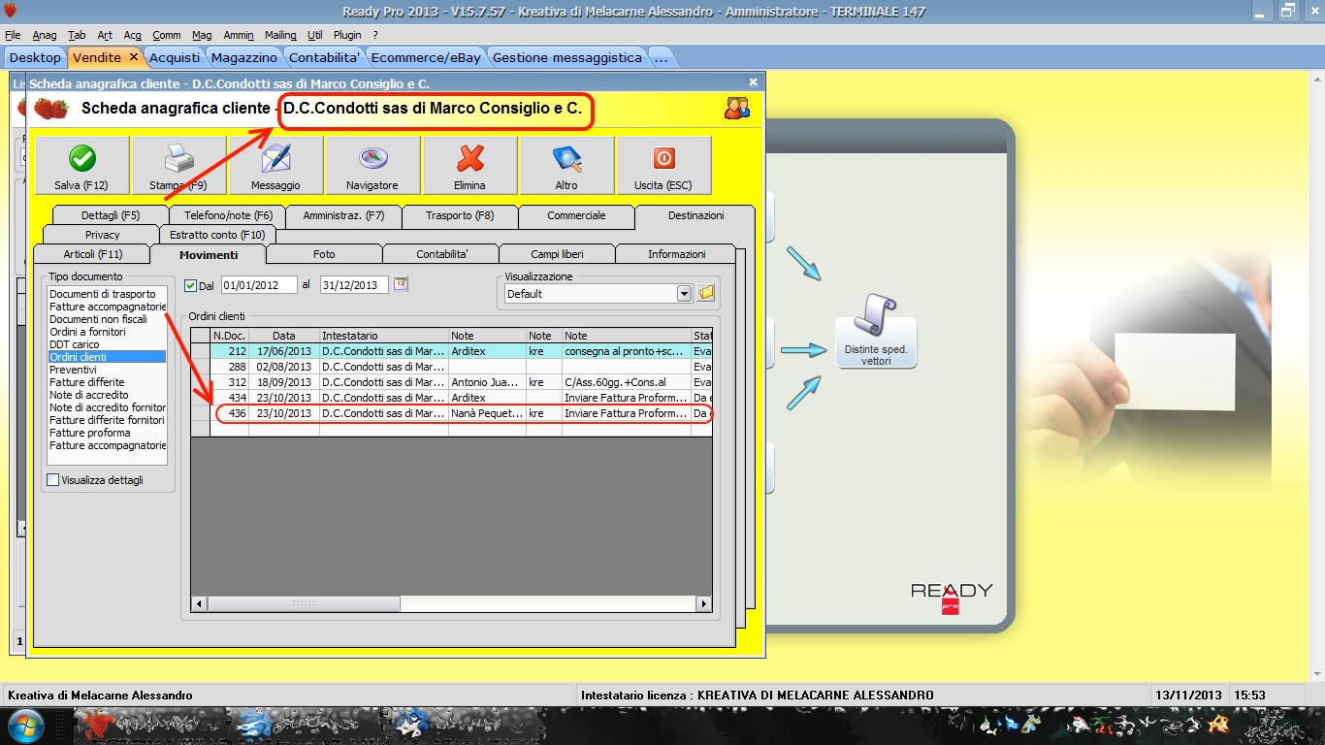Open the Amministraz. (F7) tab

[x=343, y=215]
